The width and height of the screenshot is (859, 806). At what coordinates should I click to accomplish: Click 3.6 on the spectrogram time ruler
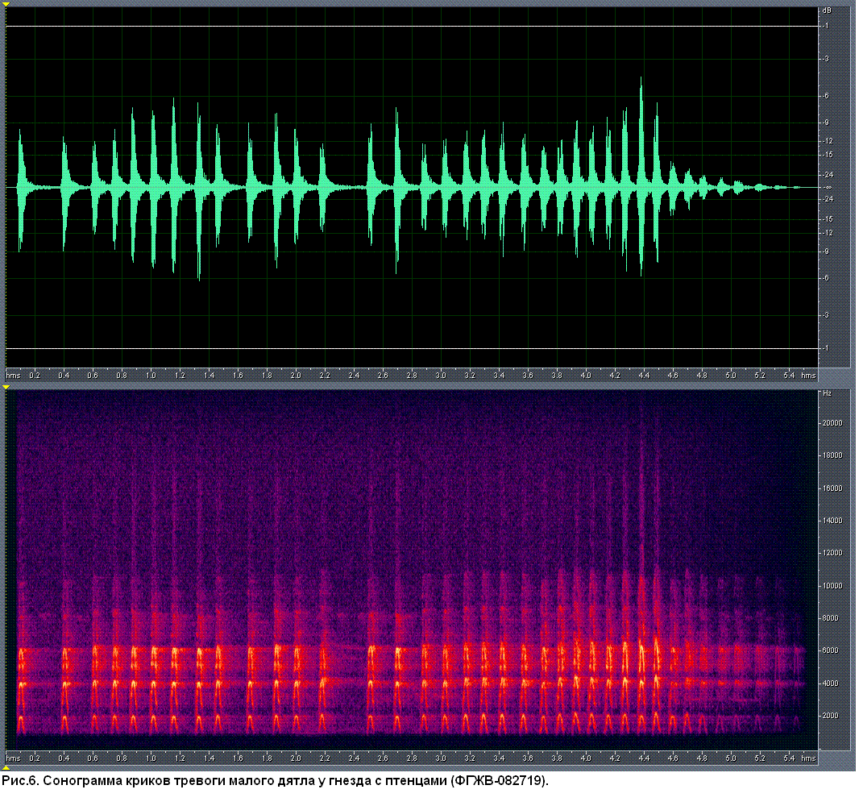pyautogui.click(x=528, y=758)
